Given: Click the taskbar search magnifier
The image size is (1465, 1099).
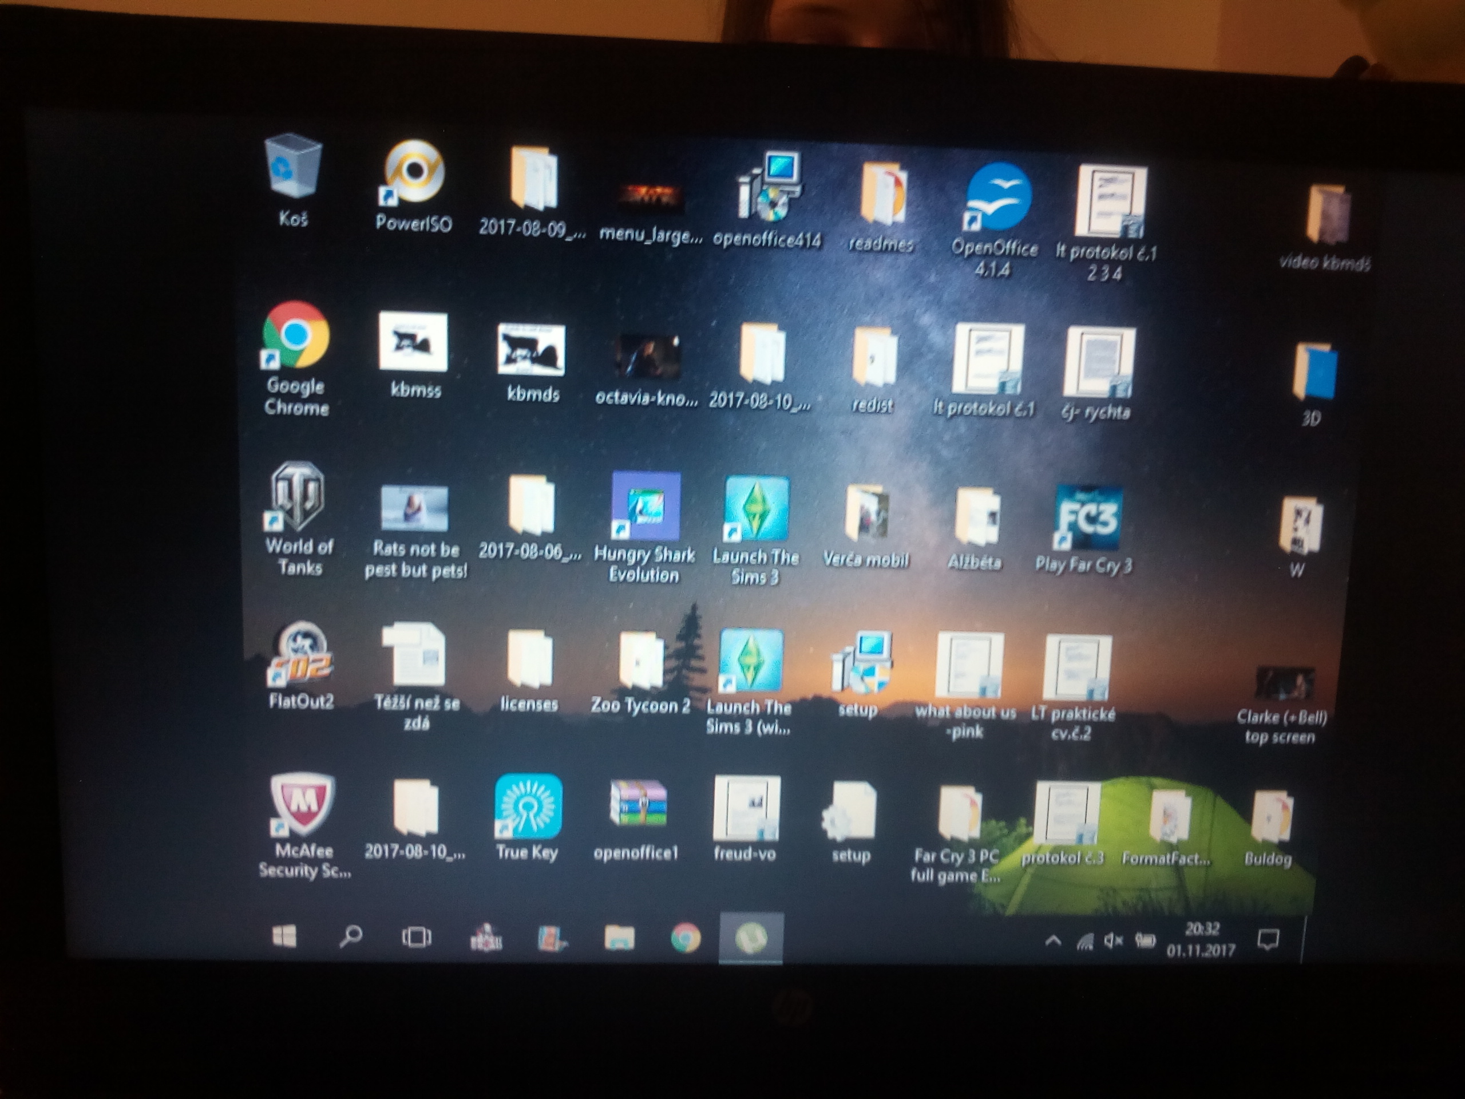Looking at the screenshot, I should (x=350, y=936).
